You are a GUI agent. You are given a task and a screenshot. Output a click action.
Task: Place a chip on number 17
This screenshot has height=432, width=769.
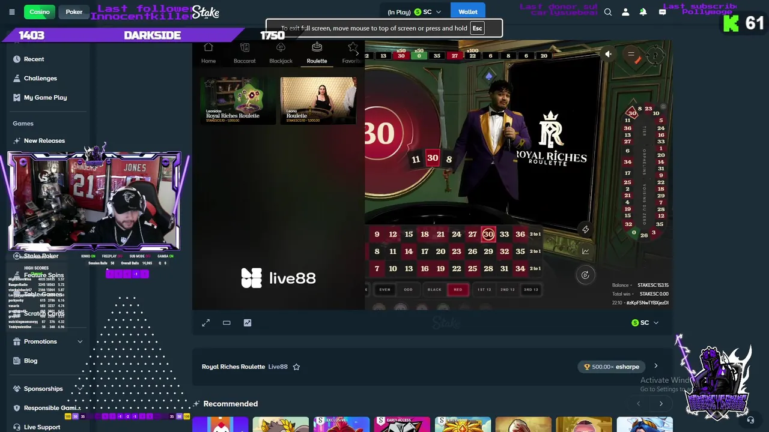point(425,252)
